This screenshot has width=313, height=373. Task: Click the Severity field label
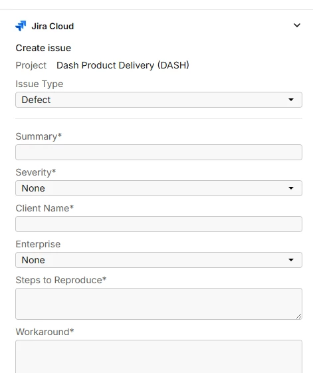36,172
